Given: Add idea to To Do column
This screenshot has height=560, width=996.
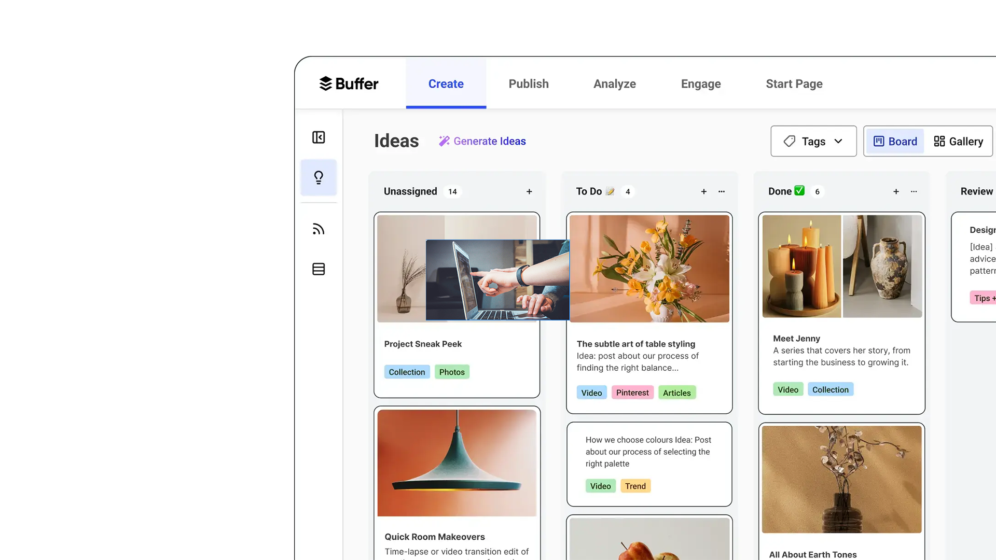Looking at the screenshot, I should [x=704, y=192].
